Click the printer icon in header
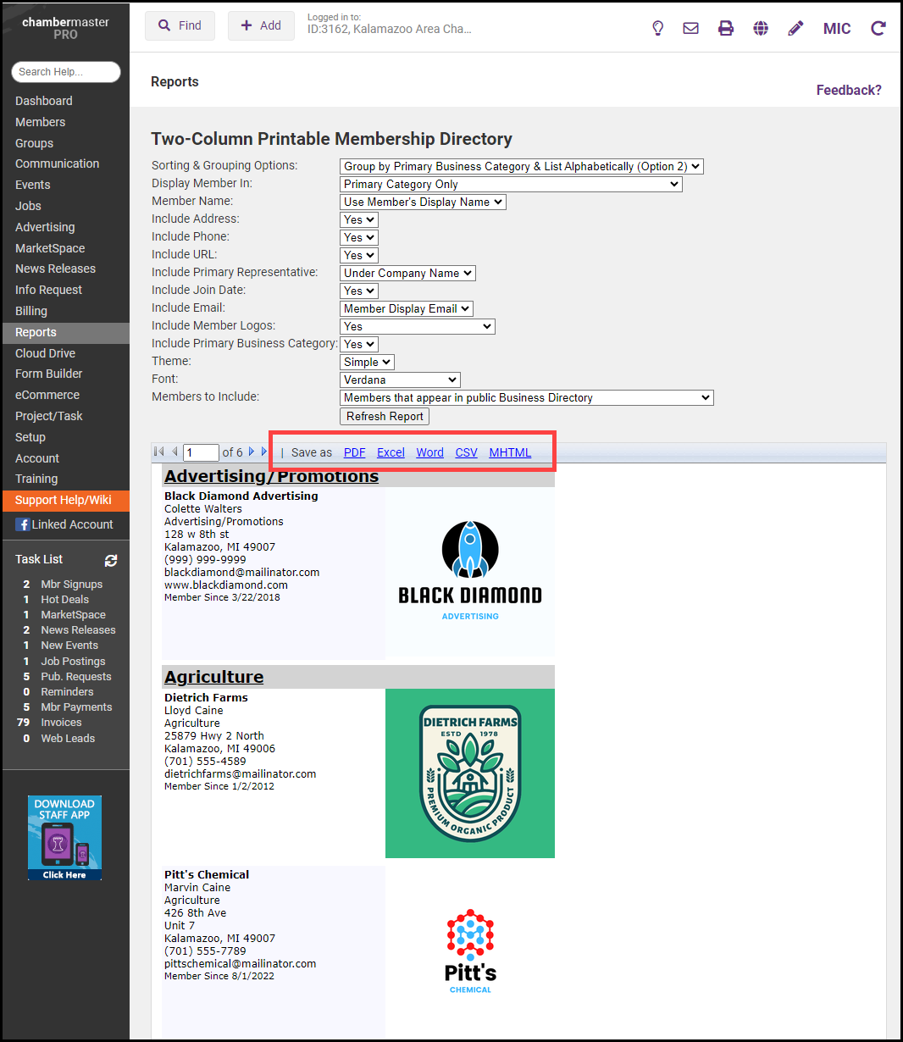The height and width of the screenshot is (1042, 903). 726,28
